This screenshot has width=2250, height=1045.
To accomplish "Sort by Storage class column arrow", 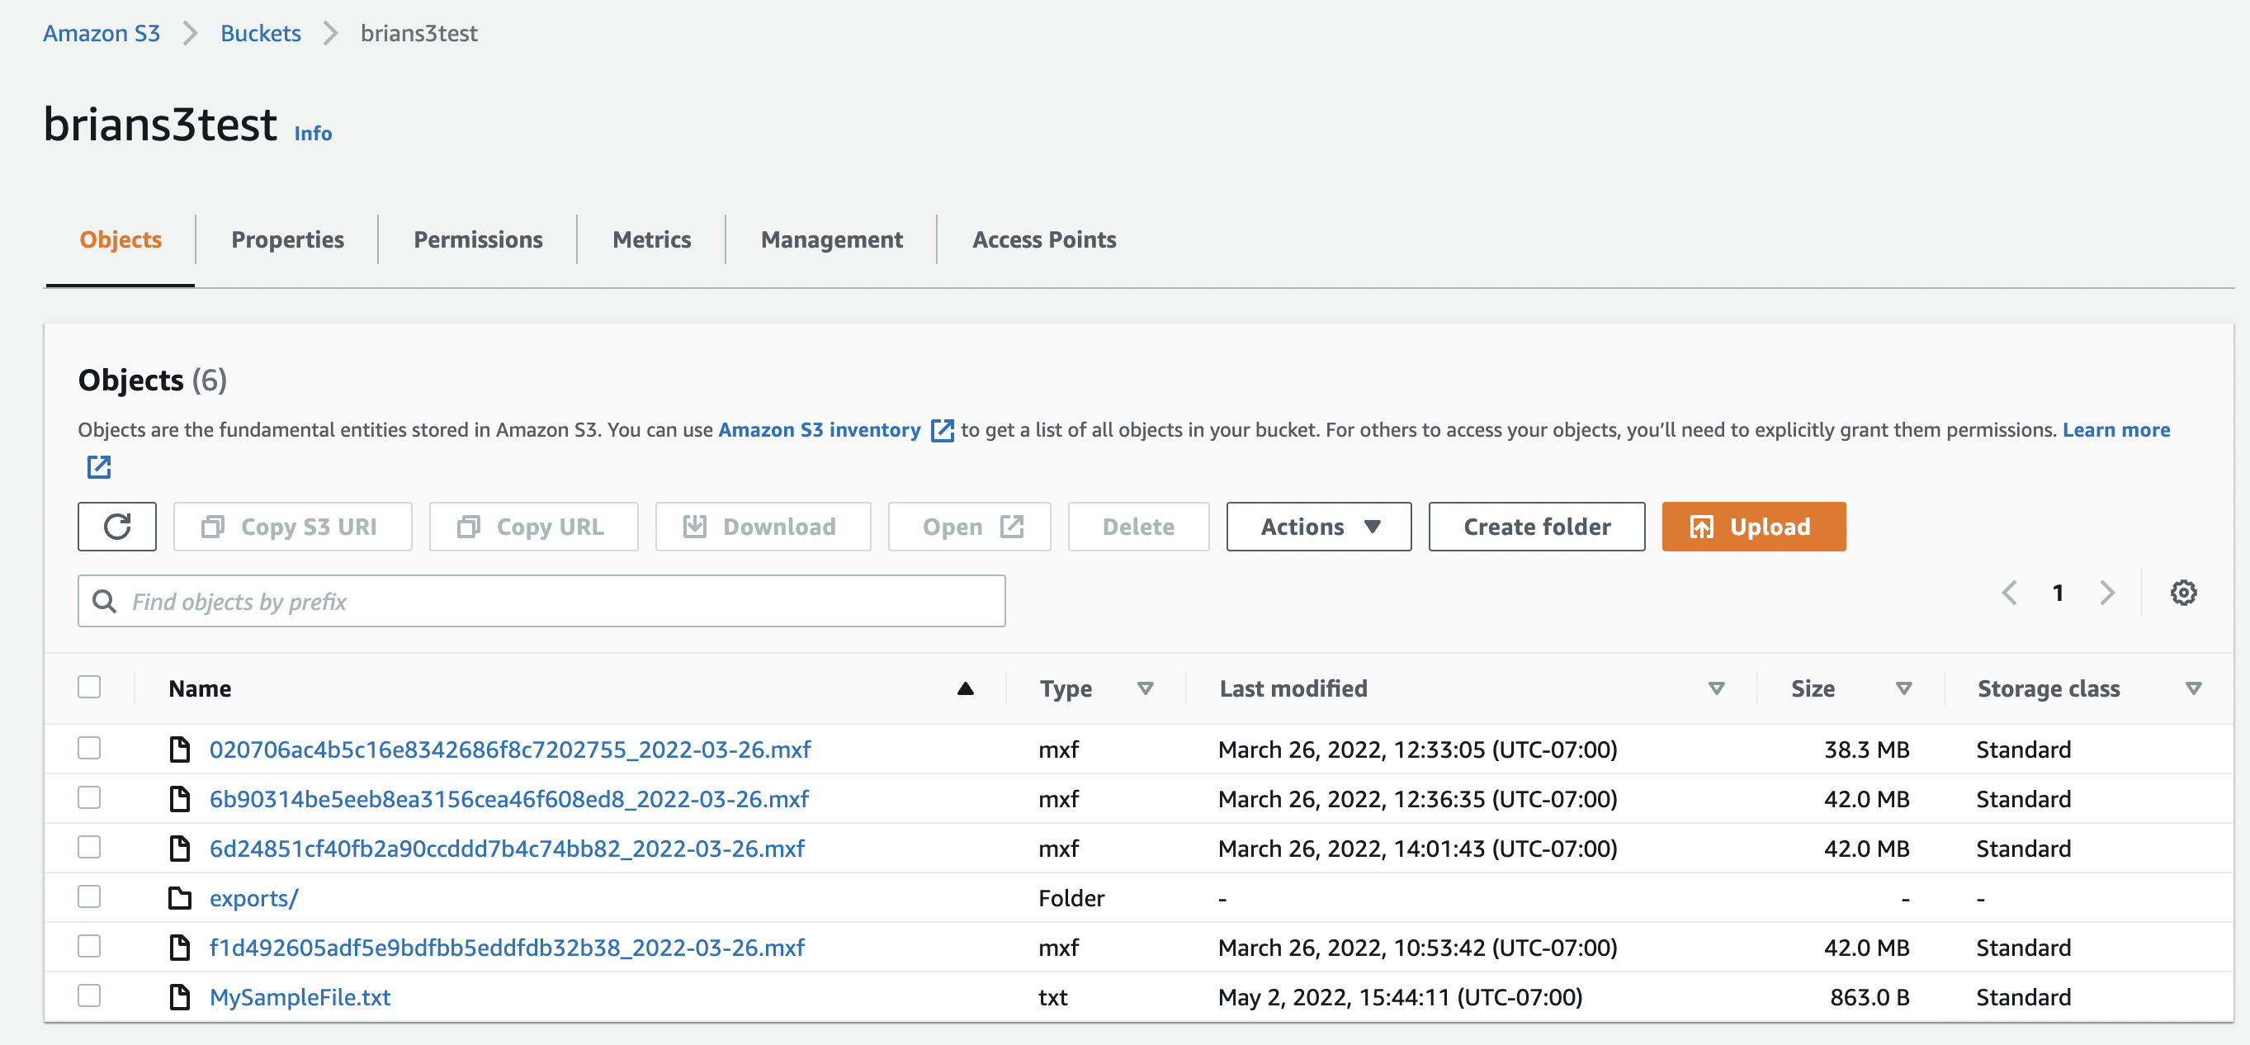I will (2193, 688).
